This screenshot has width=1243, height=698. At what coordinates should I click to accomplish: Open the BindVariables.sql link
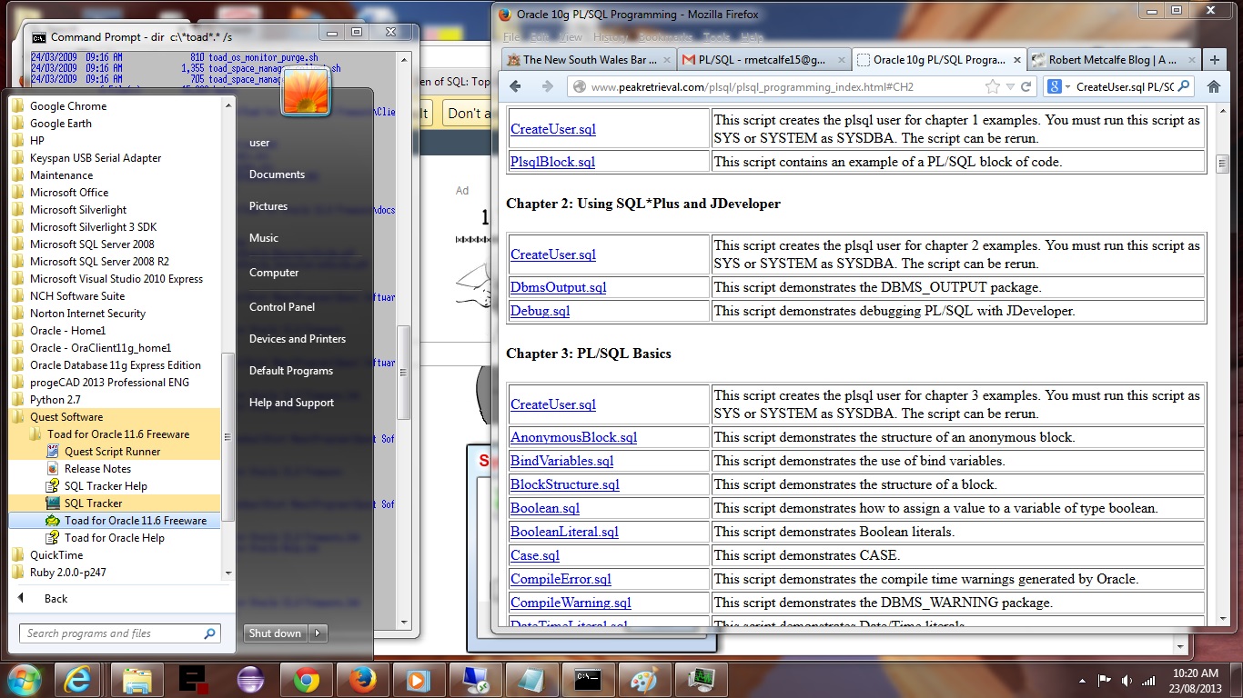click(x=561, y=461)
